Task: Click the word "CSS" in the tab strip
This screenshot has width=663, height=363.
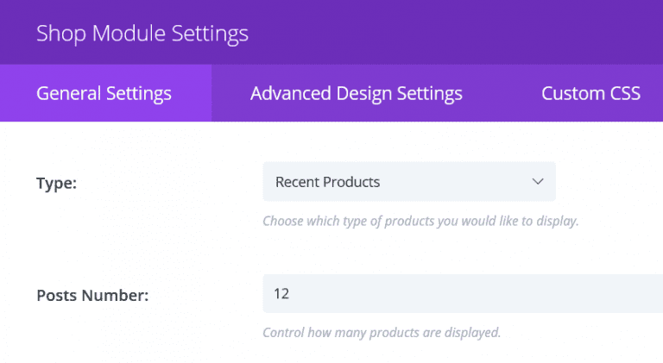Action: [x=623, y=93]
